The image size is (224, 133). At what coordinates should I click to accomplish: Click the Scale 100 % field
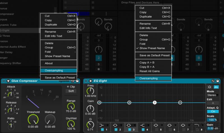pyautogui.click(x=213, y=120)
